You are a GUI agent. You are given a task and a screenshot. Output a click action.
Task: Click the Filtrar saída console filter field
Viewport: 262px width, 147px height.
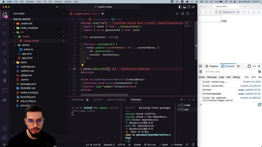click(x=230, y=72)
